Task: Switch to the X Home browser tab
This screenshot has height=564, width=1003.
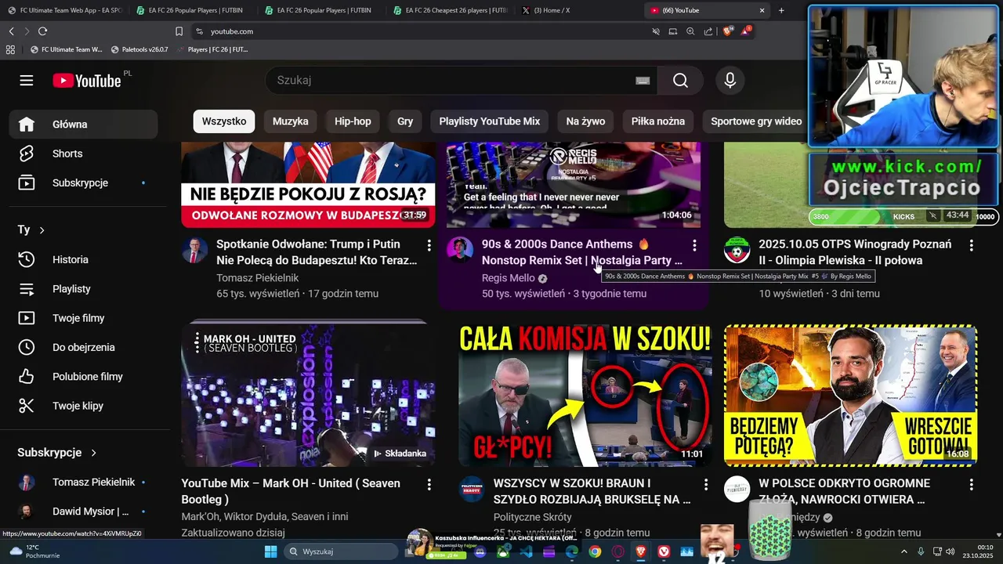Action: (x=578, y=10)
